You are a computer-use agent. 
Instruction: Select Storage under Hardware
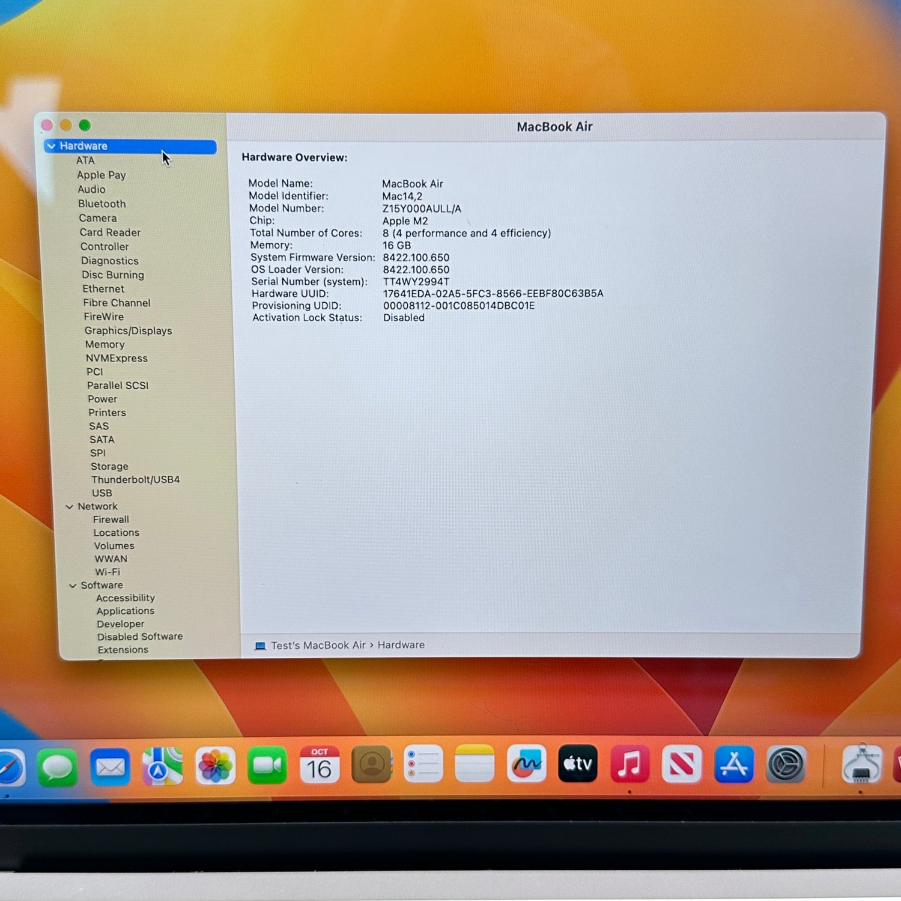[x=109, y=467]
